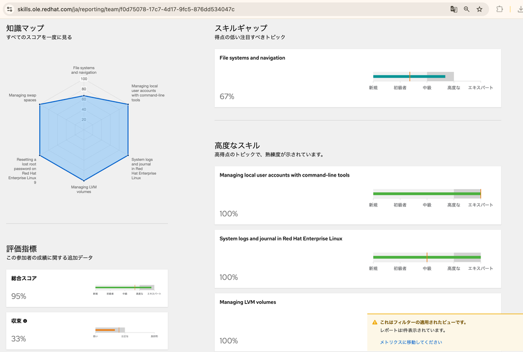Click the info icon beside 収束

pos(25,321)
